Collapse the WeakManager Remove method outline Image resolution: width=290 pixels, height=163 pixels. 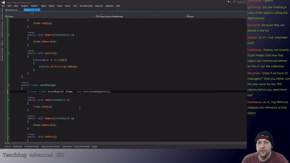pyautogui.click(x=9, y=119)
